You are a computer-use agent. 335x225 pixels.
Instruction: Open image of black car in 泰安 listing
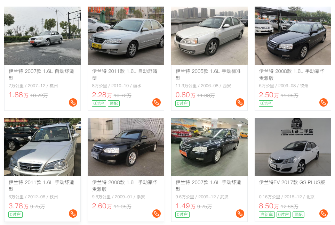(126, 147)
